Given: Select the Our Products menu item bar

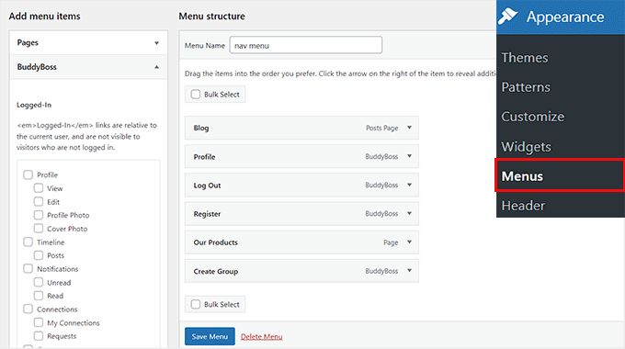Looking at the screenshot, I should tap(301, 242).
